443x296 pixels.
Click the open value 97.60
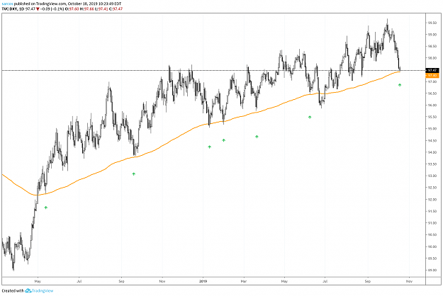74,8
